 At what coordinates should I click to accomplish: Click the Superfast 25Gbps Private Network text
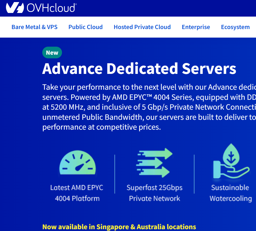(x=154, y=193)
